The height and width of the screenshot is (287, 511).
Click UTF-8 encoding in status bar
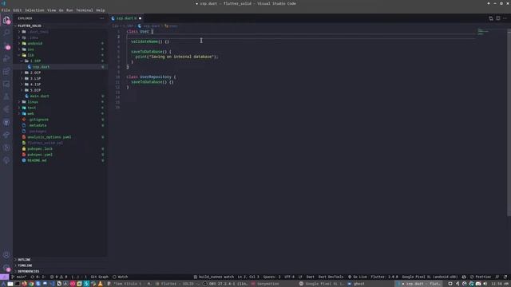(x=289, y=277)
